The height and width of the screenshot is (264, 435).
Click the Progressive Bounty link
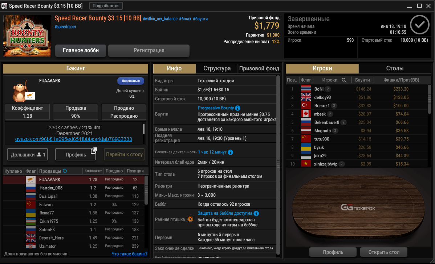(216, 108)
